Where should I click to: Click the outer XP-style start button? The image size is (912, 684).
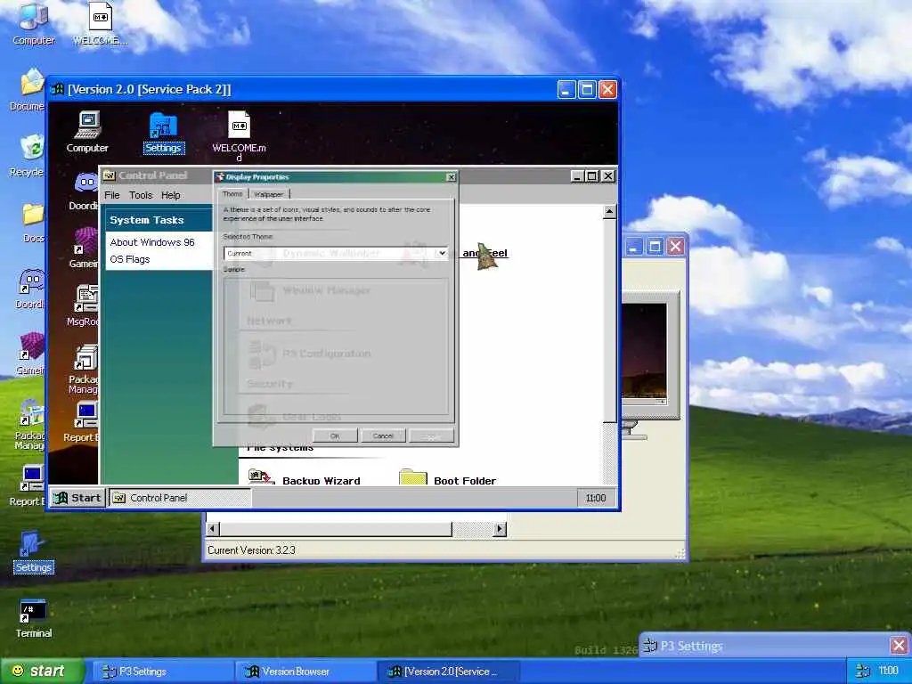(42, 672)
